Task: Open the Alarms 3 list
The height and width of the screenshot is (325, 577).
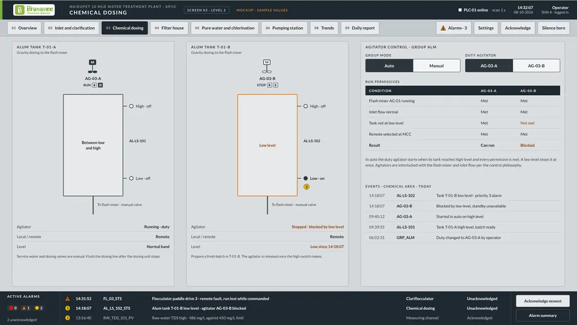Action: pos(454,28)
